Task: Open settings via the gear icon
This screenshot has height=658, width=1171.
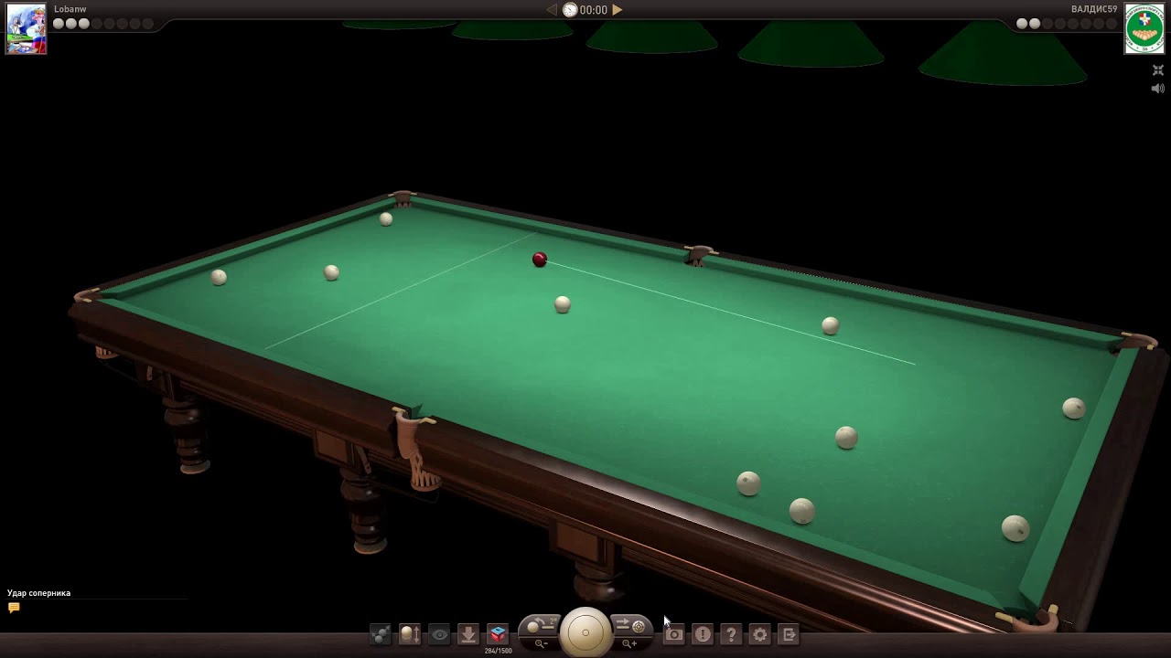Action: (760, 634)
